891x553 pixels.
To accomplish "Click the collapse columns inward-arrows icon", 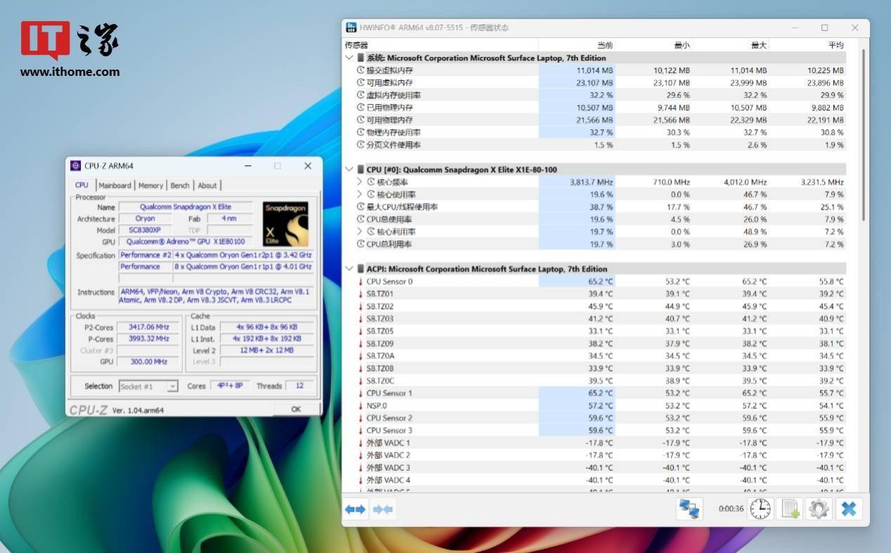I will tap(383, 509).
